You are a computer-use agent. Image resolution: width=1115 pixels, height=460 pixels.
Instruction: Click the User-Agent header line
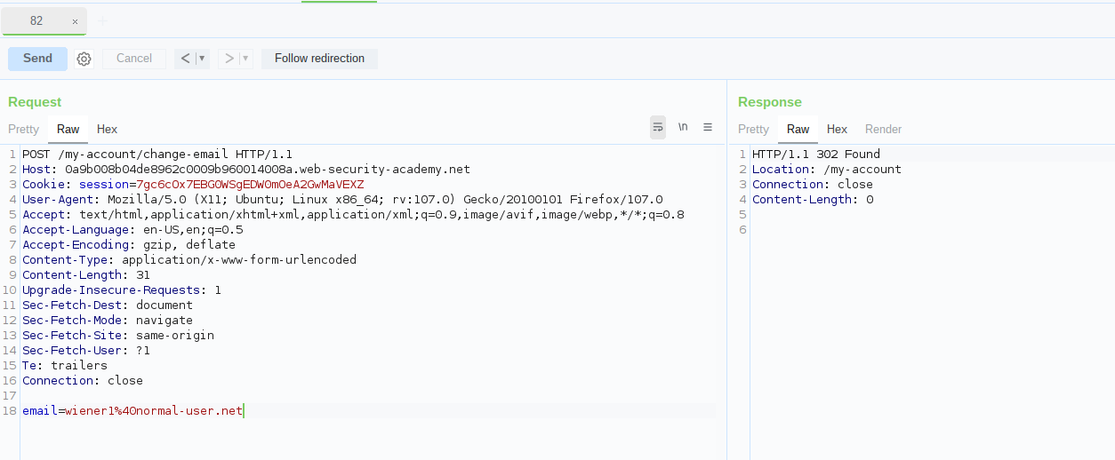point(342,200)
